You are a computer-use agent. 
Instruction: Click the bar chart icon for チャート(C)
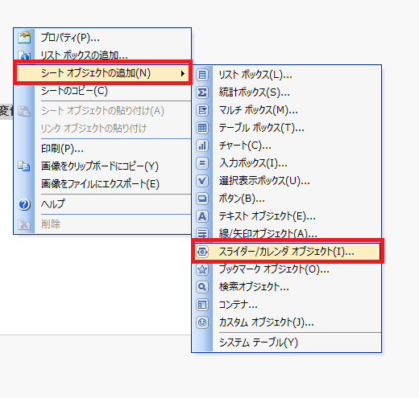tap(202, 146)
